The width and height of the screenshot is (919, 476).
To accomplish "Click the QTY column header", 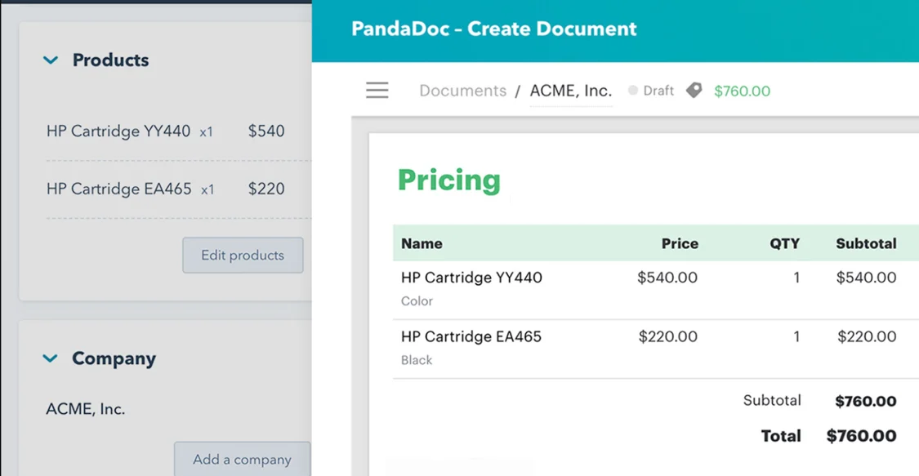I will (784, 243).
